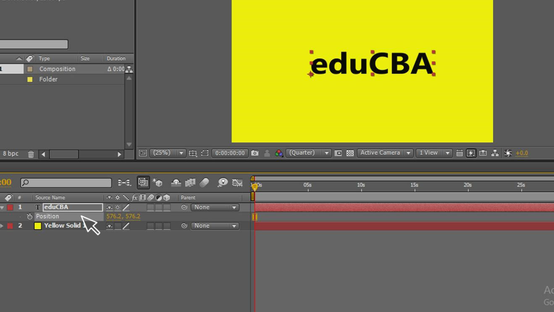This screenshot has width=554, height=312.
Task: Toggle Fast Previews button in viewer
Action: coord(471,153)
